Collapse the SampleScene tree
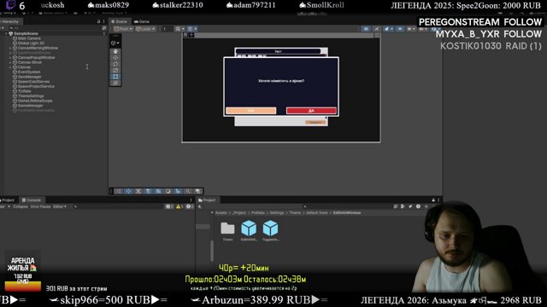This screenshot has width=547, height=307. click(x=6, y=34)
